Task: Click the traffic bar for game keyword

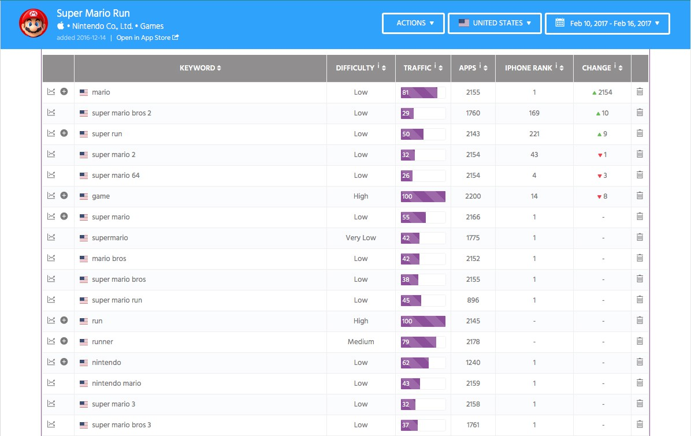Action: 423,196
